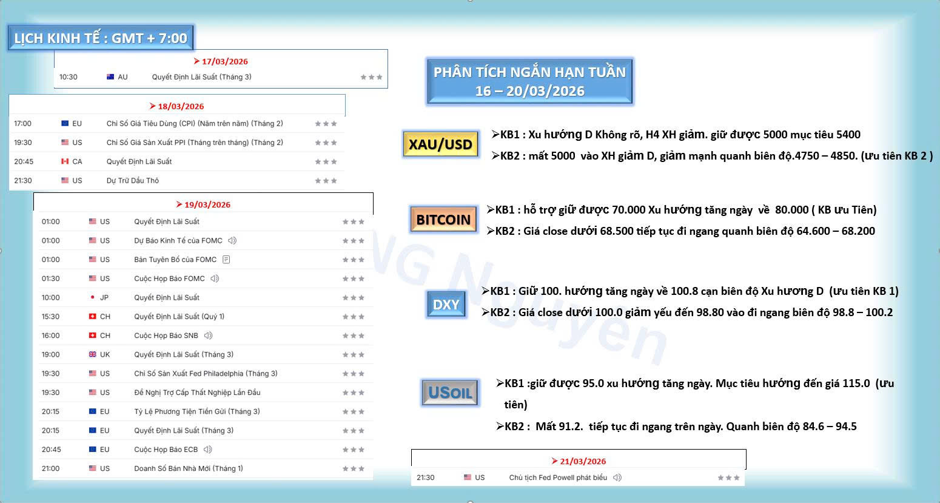Click the speaker icon beside Dự Báo Kinh Tế của FOMC

(232, 241)
